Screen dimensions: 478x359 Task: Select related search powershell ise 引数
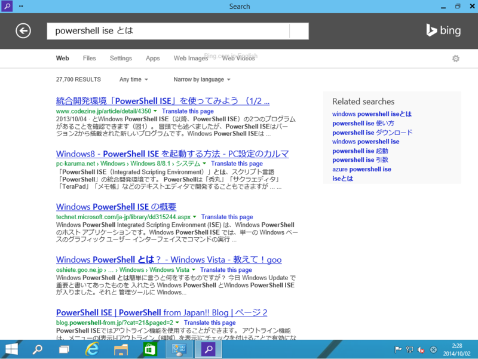[360, 160]
